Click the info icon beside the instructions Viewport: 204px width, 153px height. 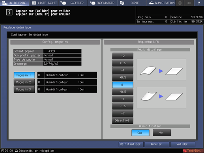(x=9, y=13)
